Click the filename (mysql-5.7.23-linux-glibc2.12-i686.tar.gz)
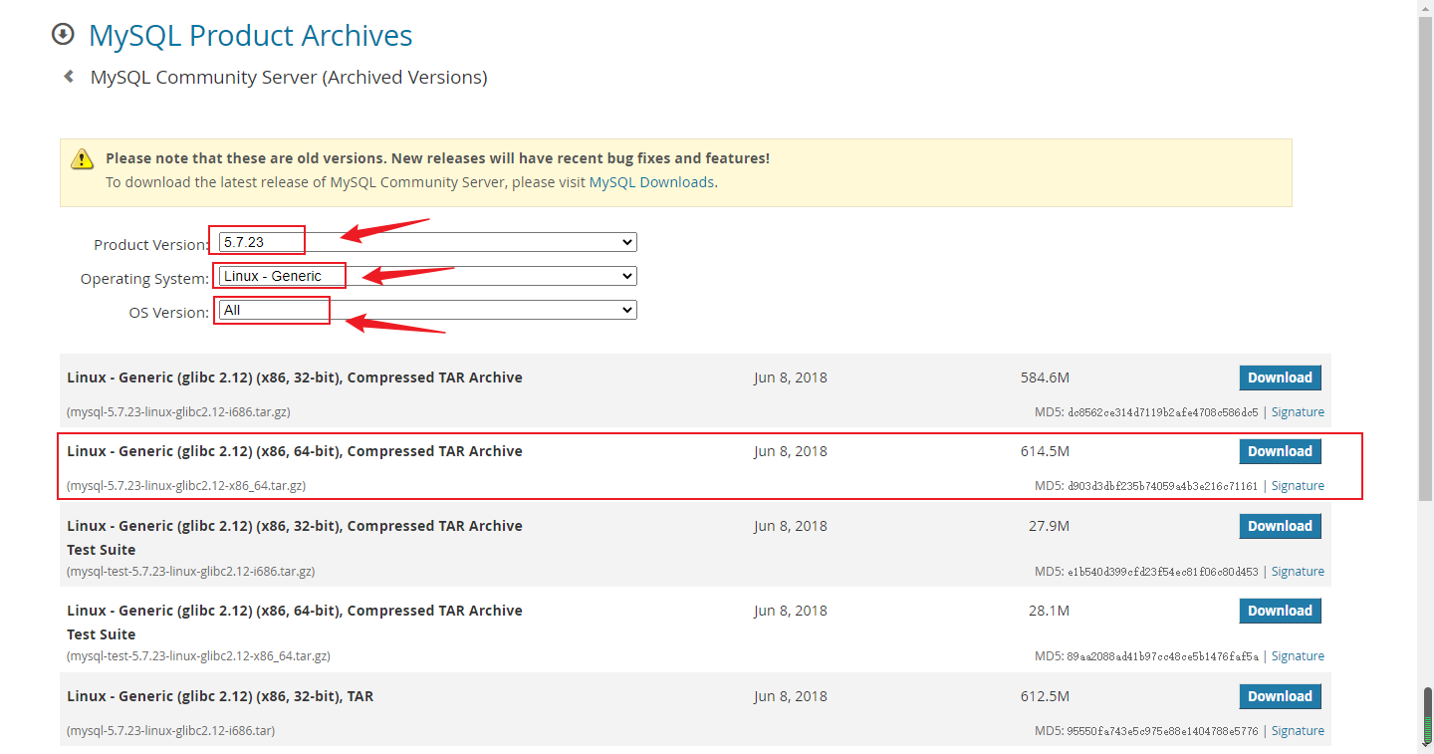 pos(178,411)
